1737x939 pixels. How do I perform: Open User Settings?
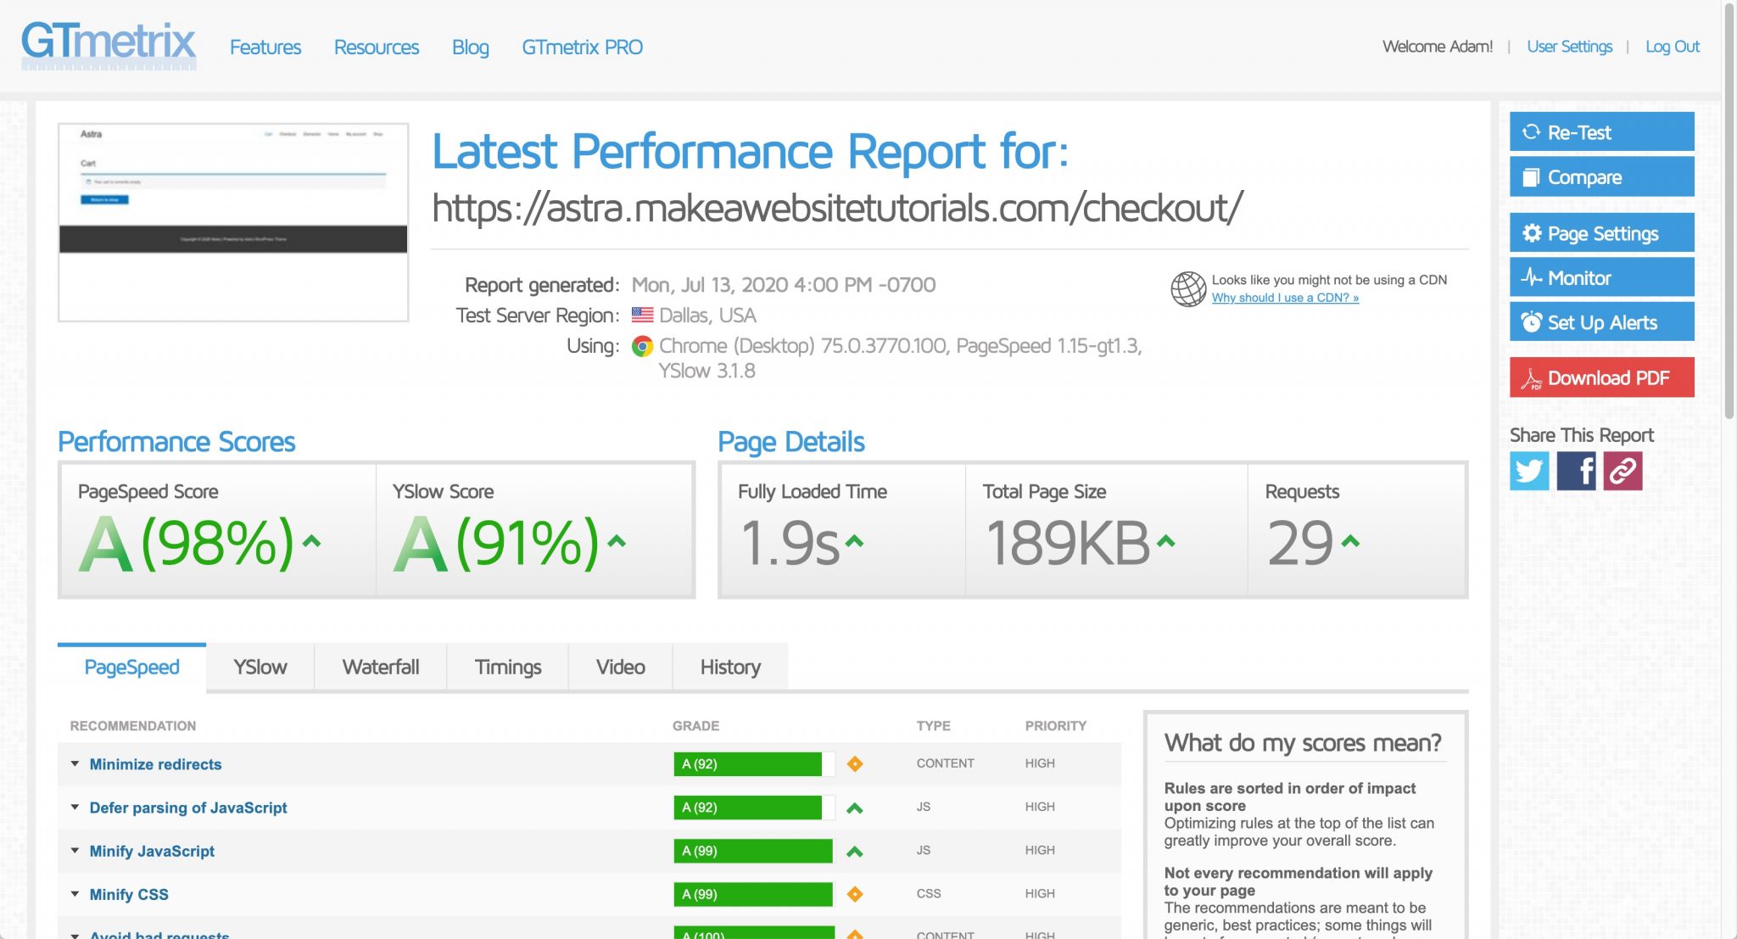click(x=1570, y=47)
